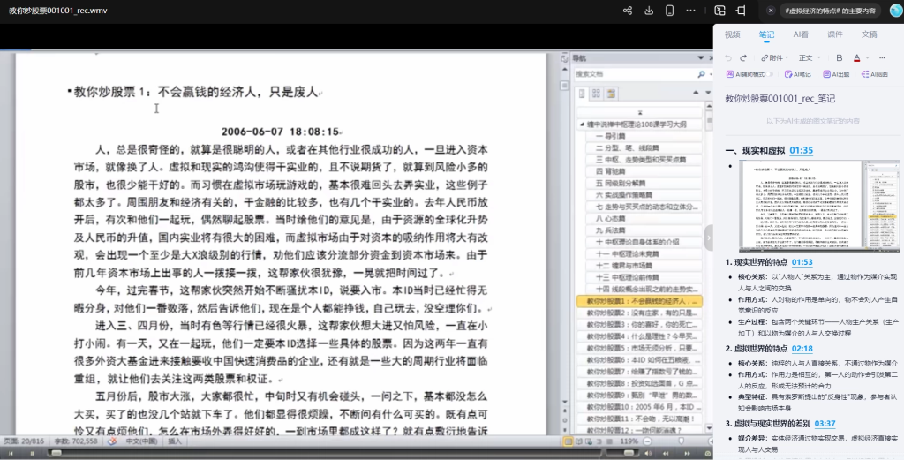Select heading 八 心态篇
The width and height of the screenshot is (904, 460).
pos(644,218)
